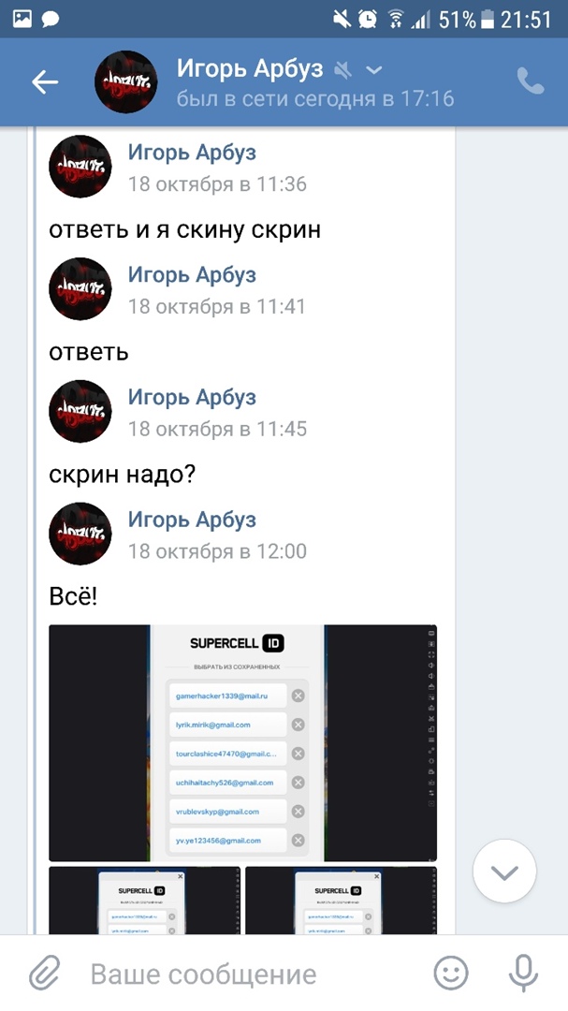Open sender name above 'ответь и я скину скрин'

coord(192,153)
